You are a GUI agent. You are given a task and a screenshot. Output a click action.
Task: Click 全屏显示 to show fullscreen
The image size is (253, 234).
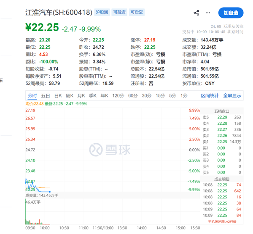click(x=232, y=96)
